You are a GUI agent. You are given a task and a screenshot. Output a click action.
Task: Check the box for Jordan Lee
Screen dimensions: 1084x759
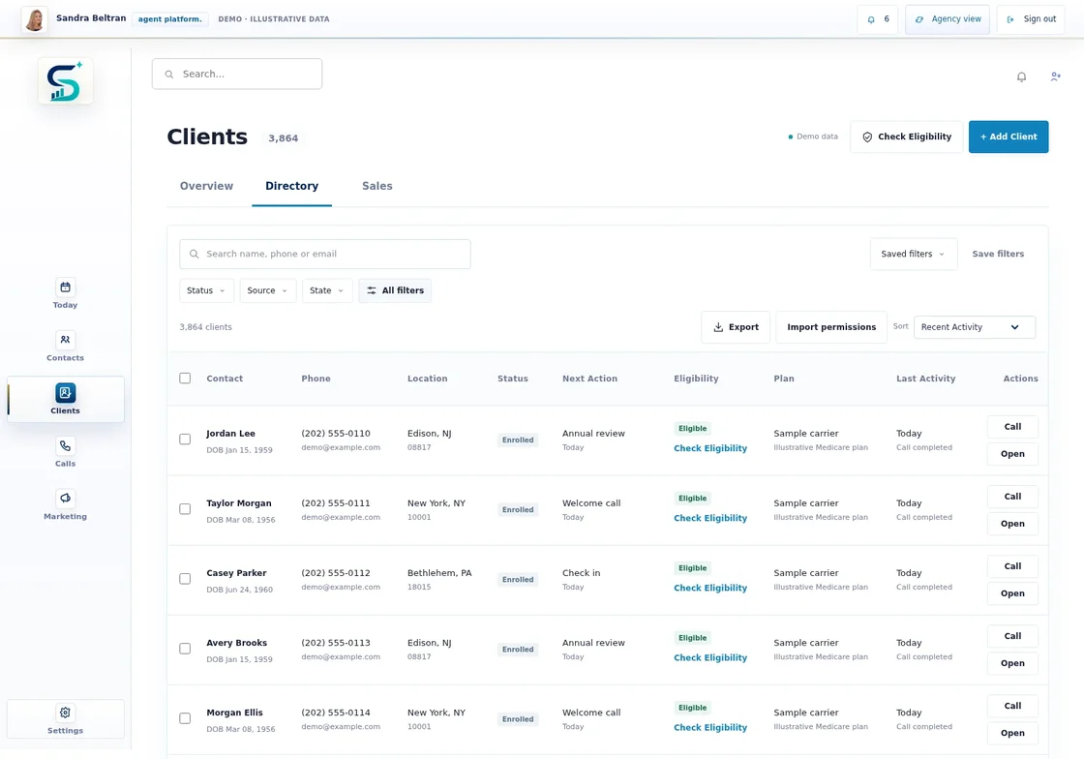coord(185,440)
